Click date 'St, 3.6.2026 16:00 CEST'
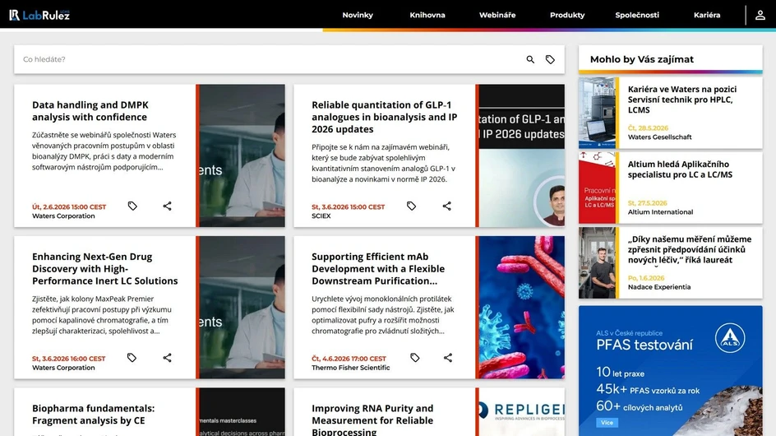Screen dimensions: 776x436 (69, 359)
